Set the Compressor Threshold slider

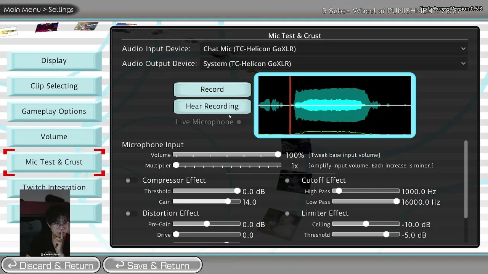click(207, 191)
